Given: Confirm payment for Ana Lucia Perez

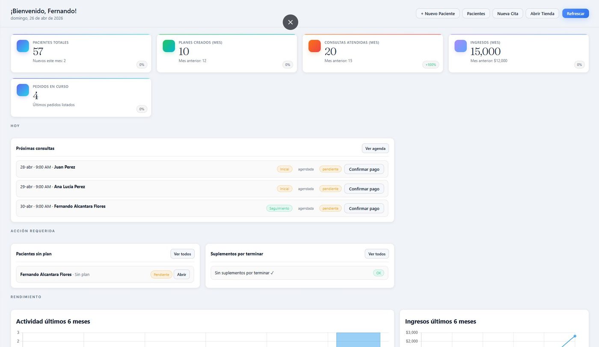Looking at the screenshot, I should 364,189.
